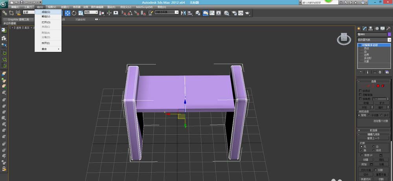The height and width of the screenshot is (181, 393).
Task: Click the Mirror tool icon
Action: [x=183, y=13]
